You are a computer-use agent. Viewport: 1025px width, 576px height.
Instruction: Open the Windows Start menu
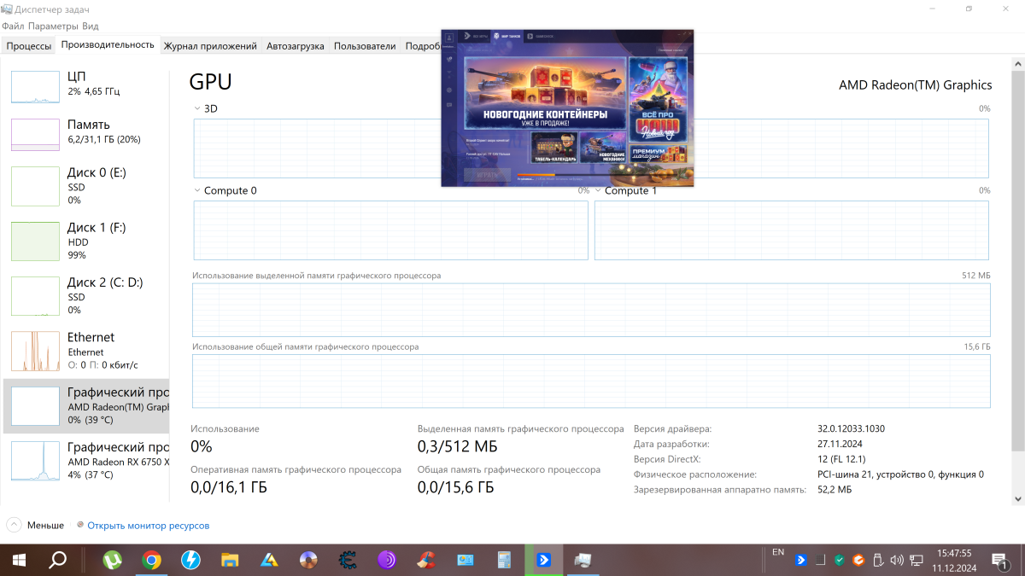19,561
